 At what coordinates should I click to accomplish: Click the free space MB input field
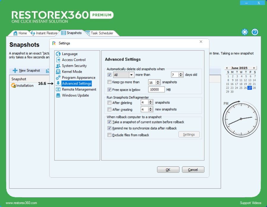156,90
